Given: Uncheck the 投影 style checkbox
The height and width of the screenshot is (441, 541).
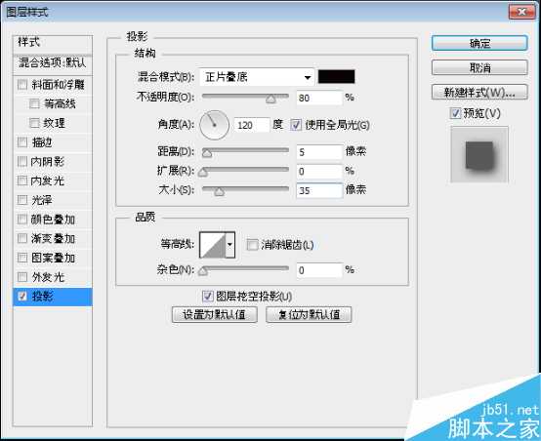Looking at the screenshot, I should tap(22, 297).
